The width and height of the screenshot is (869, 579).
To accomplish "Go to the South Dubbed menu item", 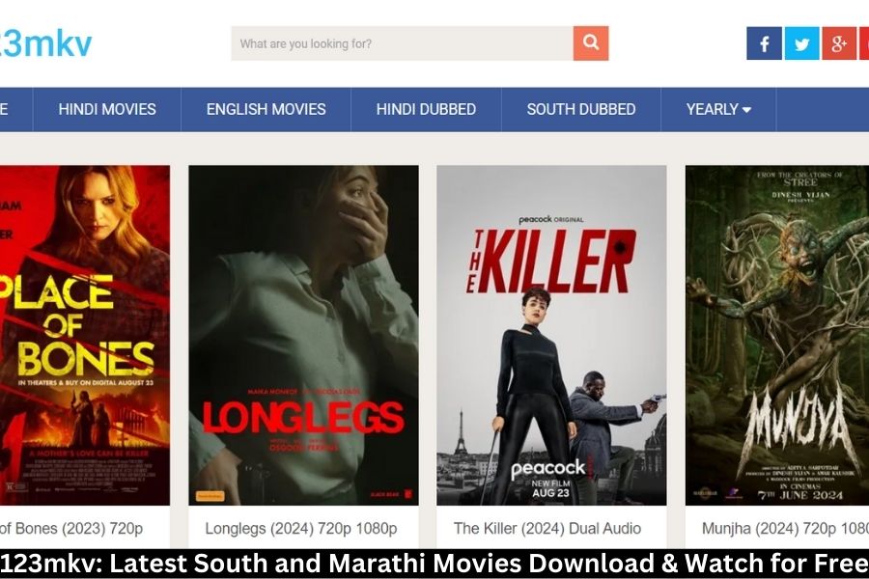I will point(581,109).
